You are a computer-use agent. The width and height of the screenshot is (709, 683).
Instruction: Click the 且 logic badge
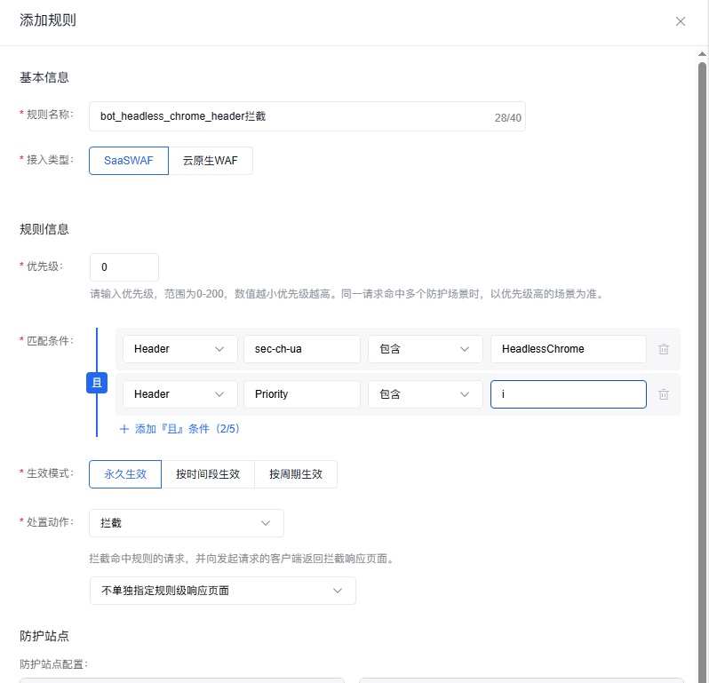coord(97,383)
